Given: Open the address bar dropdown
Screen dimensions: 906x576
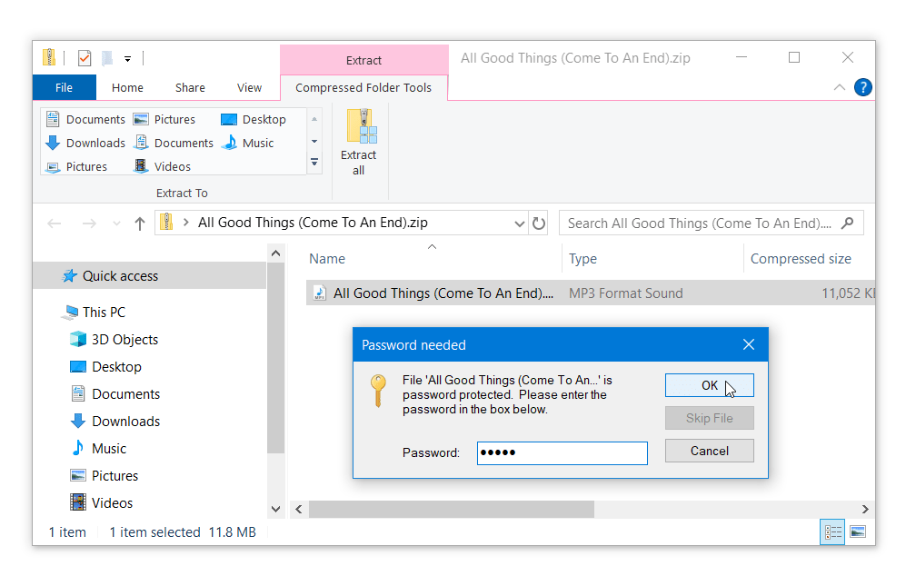Looking at the screenshot, I should pos(518,223).
